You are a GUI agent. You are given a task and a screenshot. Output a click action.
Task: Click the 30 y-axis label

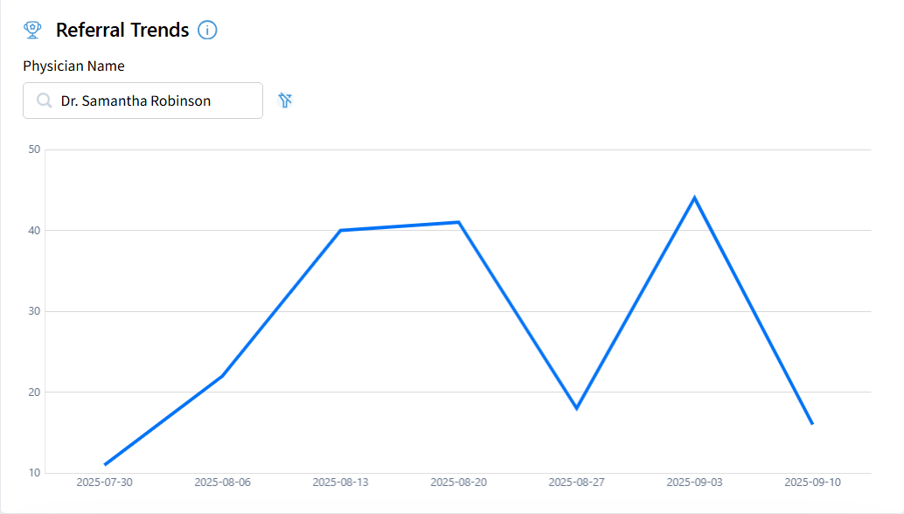coord(34,311)
